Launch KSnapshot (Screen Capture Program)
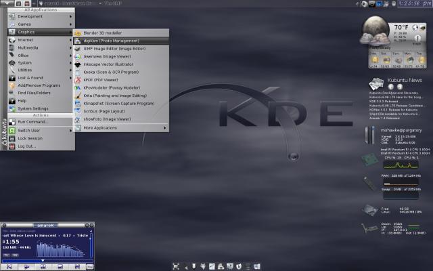 121,104
